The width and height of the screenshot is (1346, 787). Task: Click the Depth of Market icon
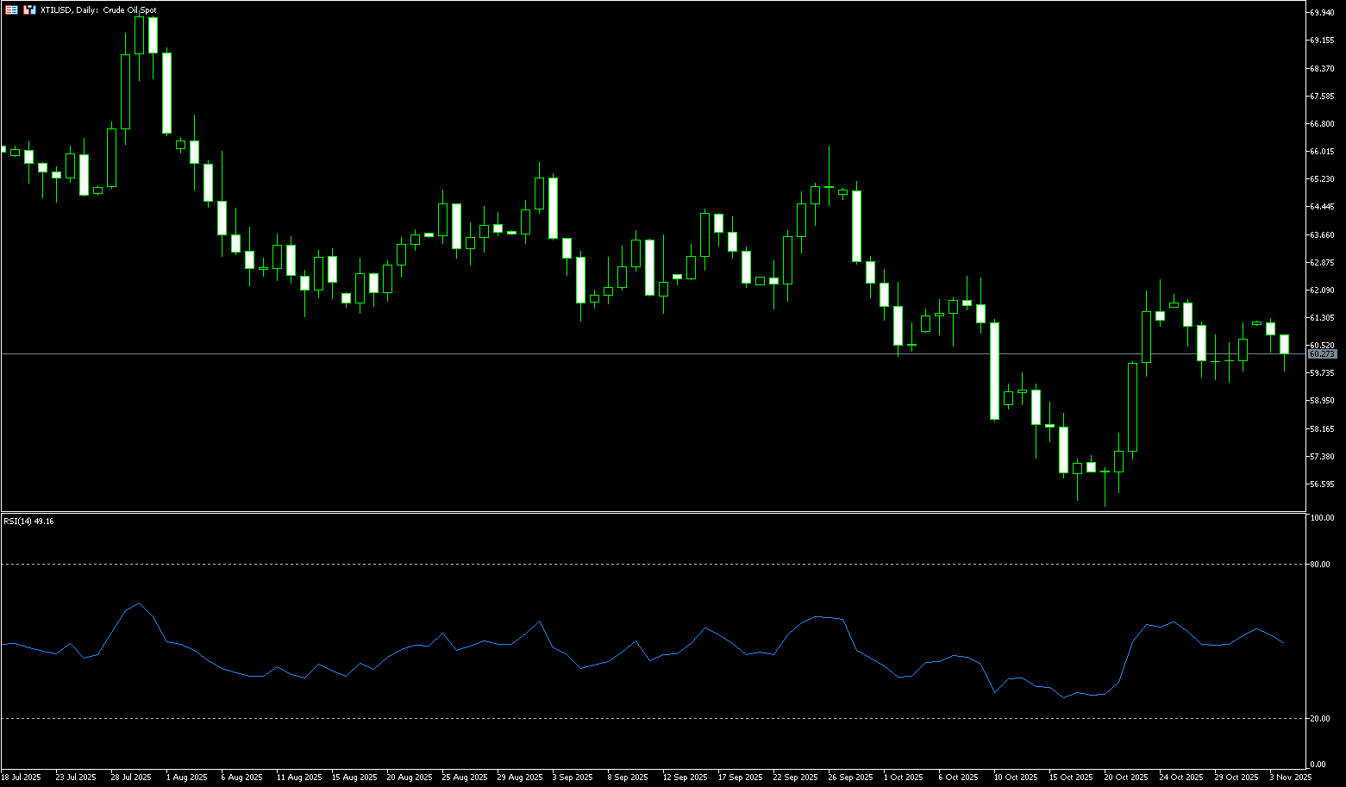pyautogui.click(x=29, y=10)
